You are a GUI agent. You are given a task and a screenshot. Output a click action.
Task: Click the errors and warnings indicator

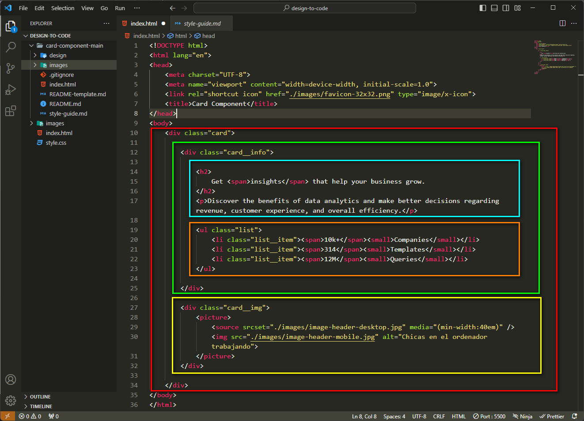click(29, 416)
